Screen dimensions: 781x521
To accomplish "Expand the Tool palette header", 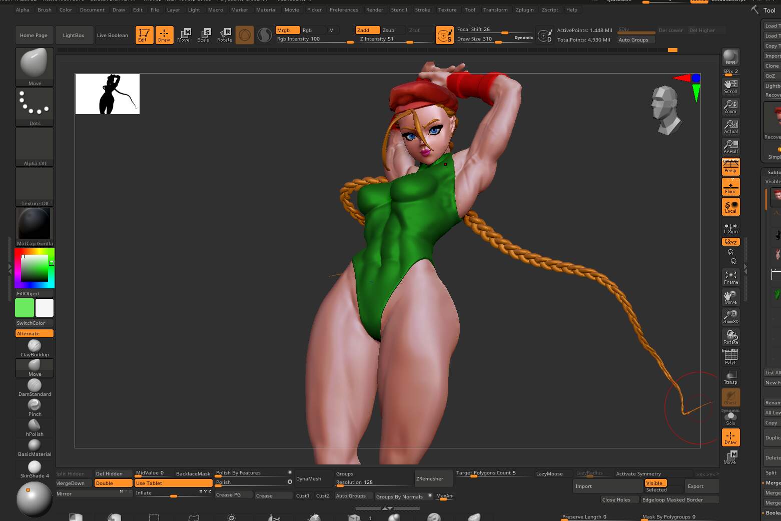I will coord(769,10).
